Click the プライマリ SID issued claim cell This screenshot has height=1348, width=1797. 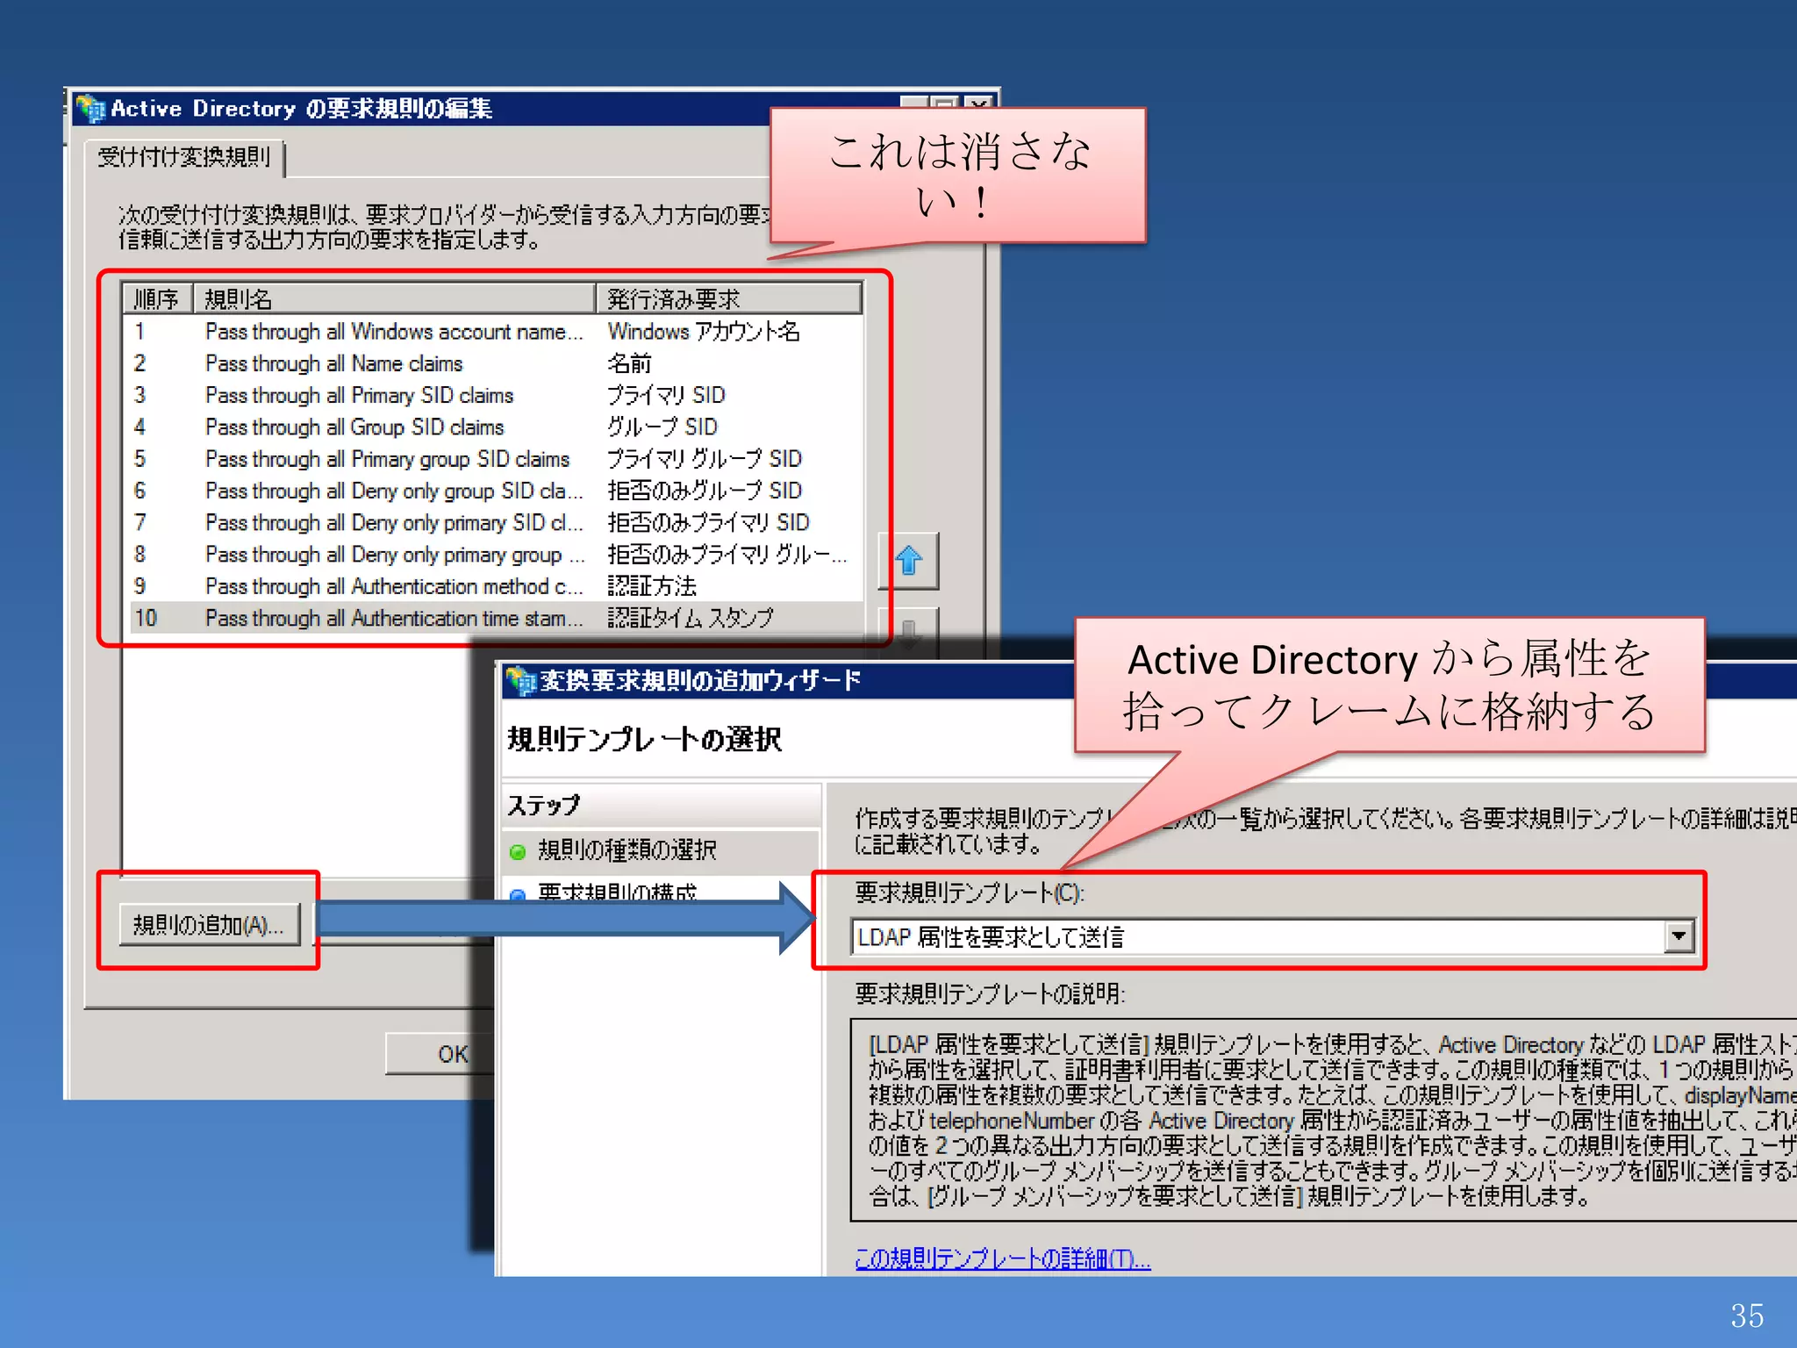(666, 395)
